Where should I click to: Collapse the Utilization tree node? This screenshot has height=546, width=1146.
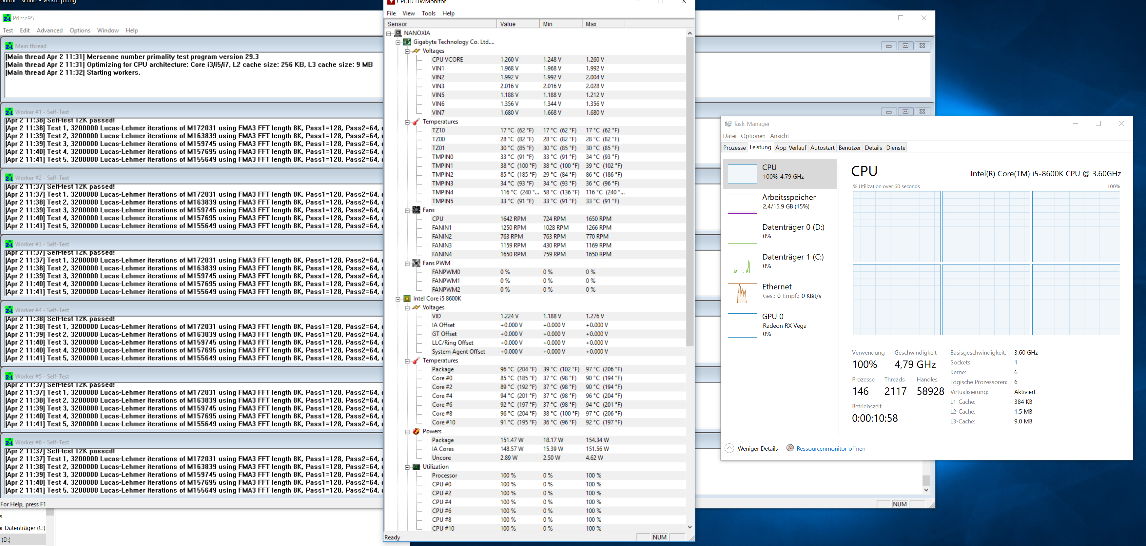click(407, 467)
